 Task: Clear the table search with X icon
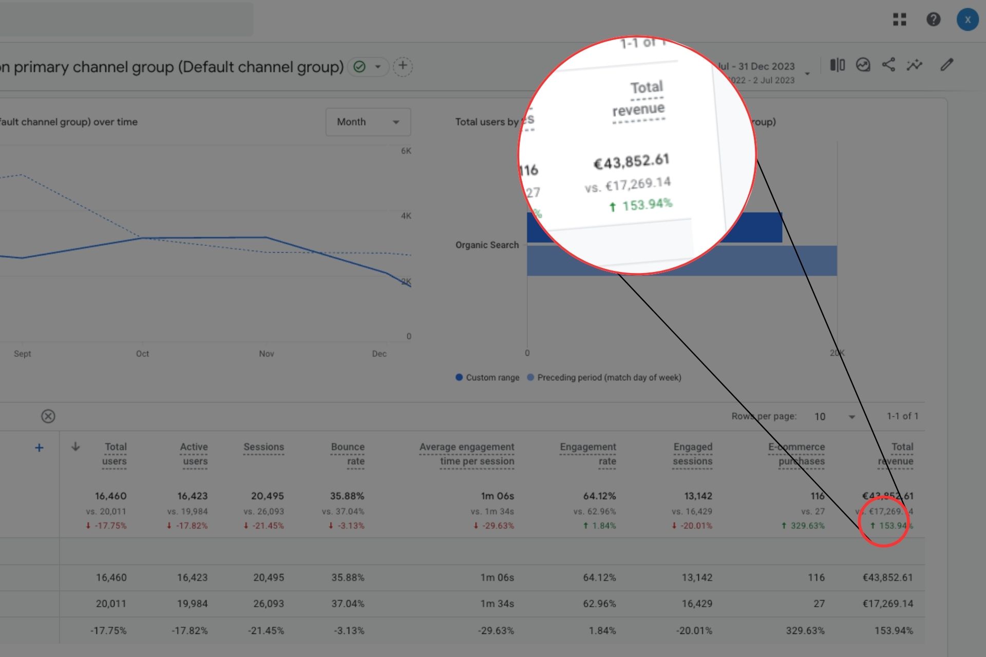pos(48,416)
